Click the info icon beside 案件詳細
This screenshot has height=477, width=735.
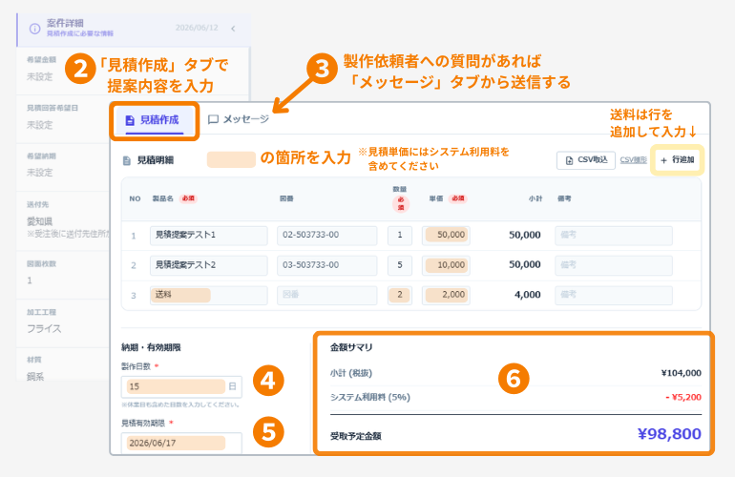tap(34, 29)
